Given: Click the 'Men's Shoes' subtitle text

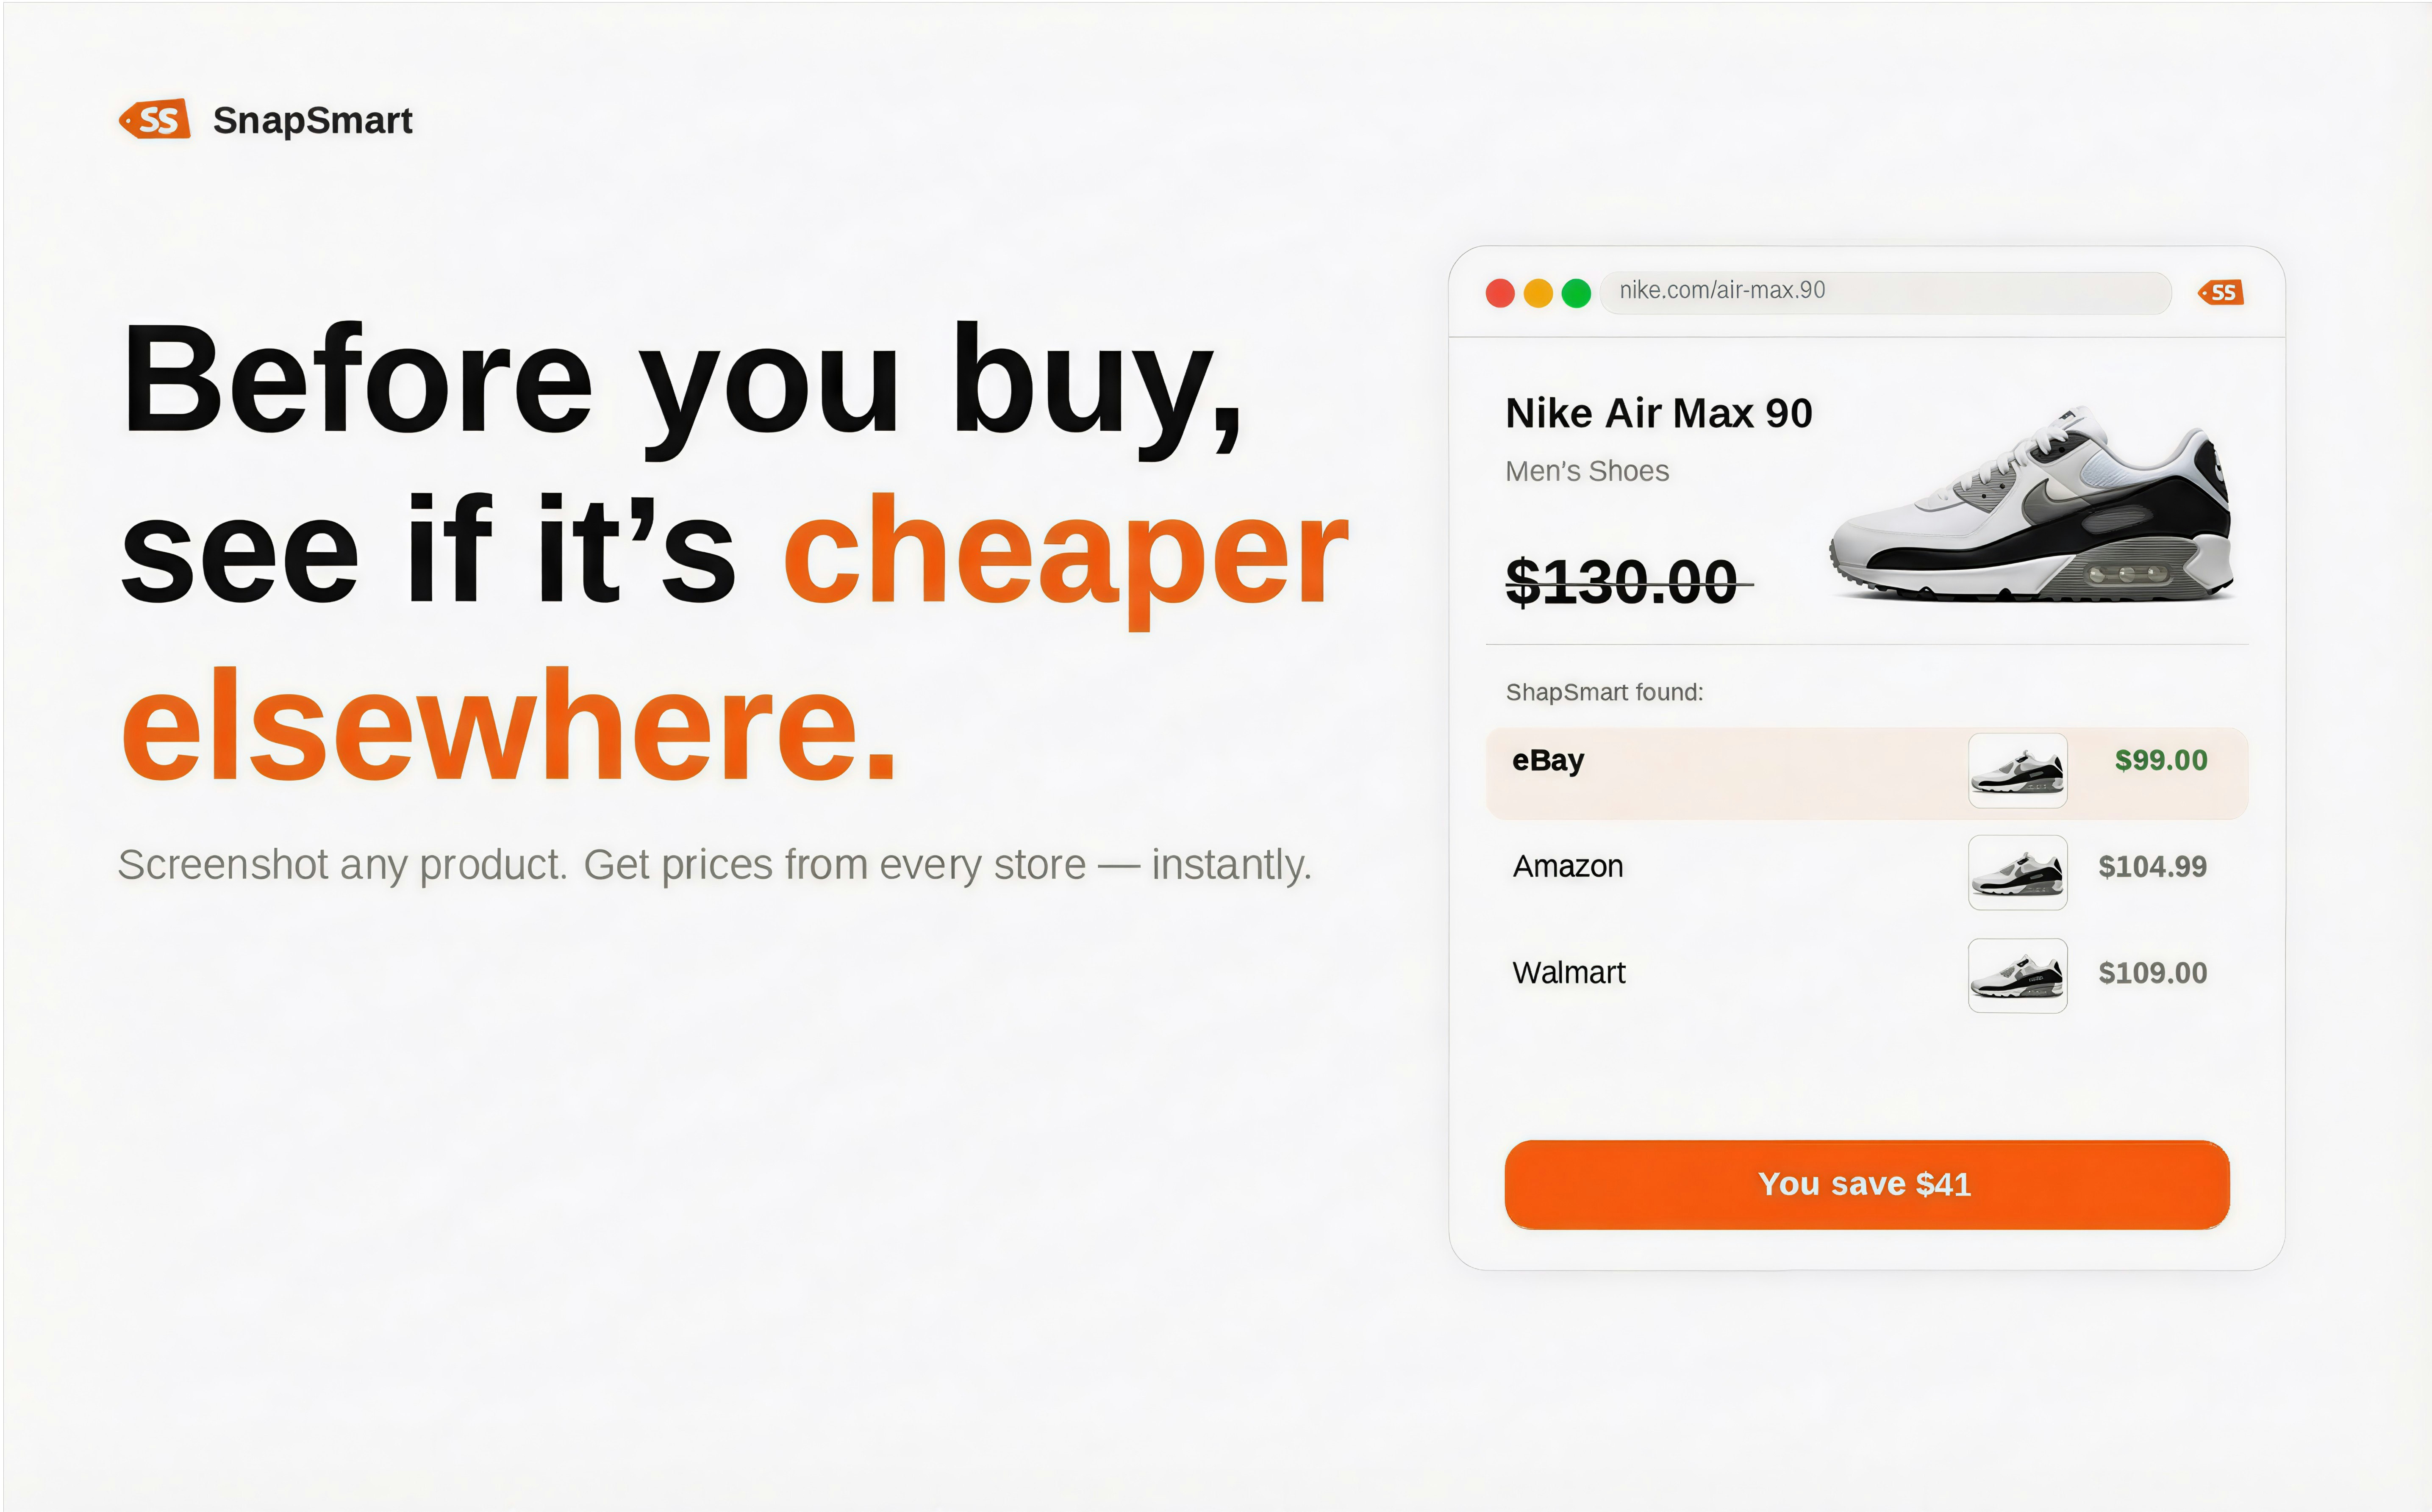Looking at the screenshot, I should [1587, 471].
